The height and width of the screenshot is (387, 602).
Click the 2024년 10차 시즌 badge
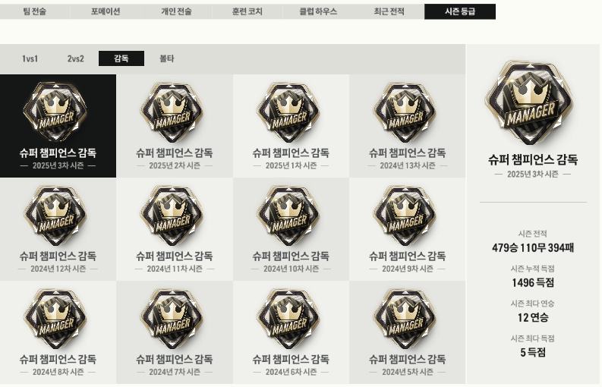(291, 229)
